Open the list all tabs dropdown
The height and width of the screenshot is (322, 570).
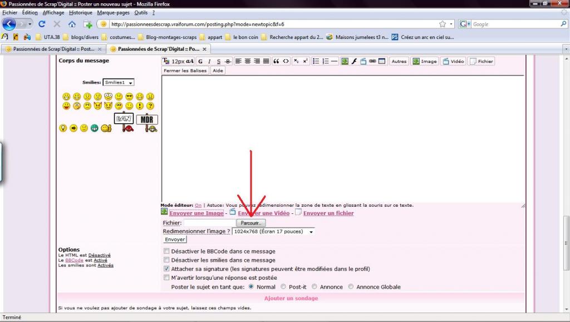coord(566,49)
